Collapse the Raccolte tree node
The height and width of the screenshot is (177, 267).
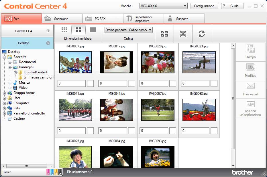click(x=5, y=57)
